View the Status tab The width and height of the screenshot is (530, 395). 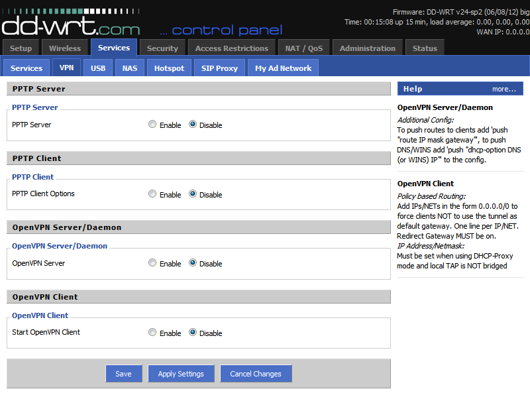coord(425,48)
